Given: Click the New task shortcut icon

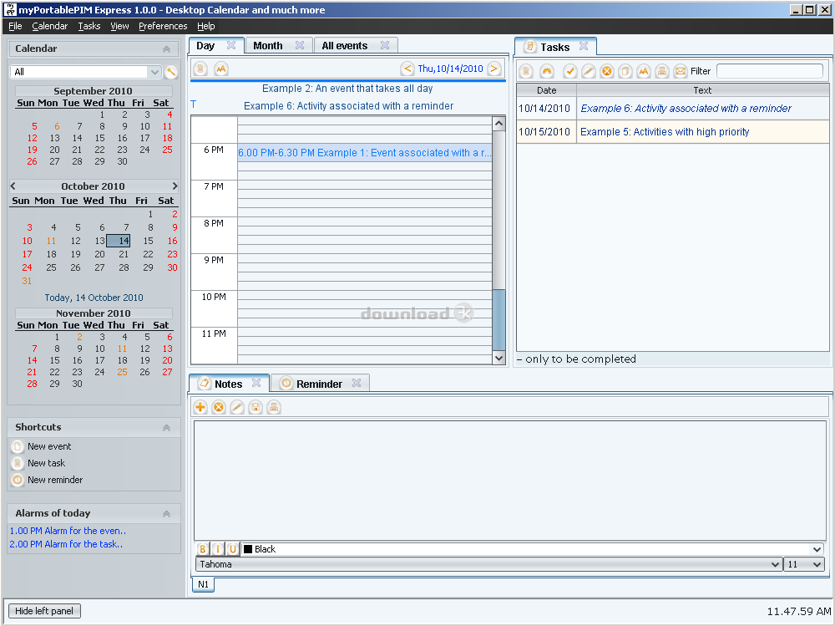Looking at the screenshot, I should point(18,463).
